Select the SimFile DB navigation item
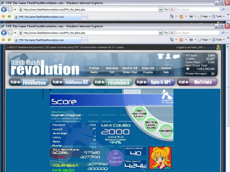The width and height of the screenshot is (230, 172). click(x=130, y=68)
